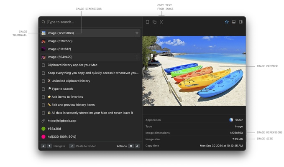The width and height of the screenshot is (284, 167).
Task: Click document icon beside 'Edit and preview history'
Action: [x=43, y=105]
